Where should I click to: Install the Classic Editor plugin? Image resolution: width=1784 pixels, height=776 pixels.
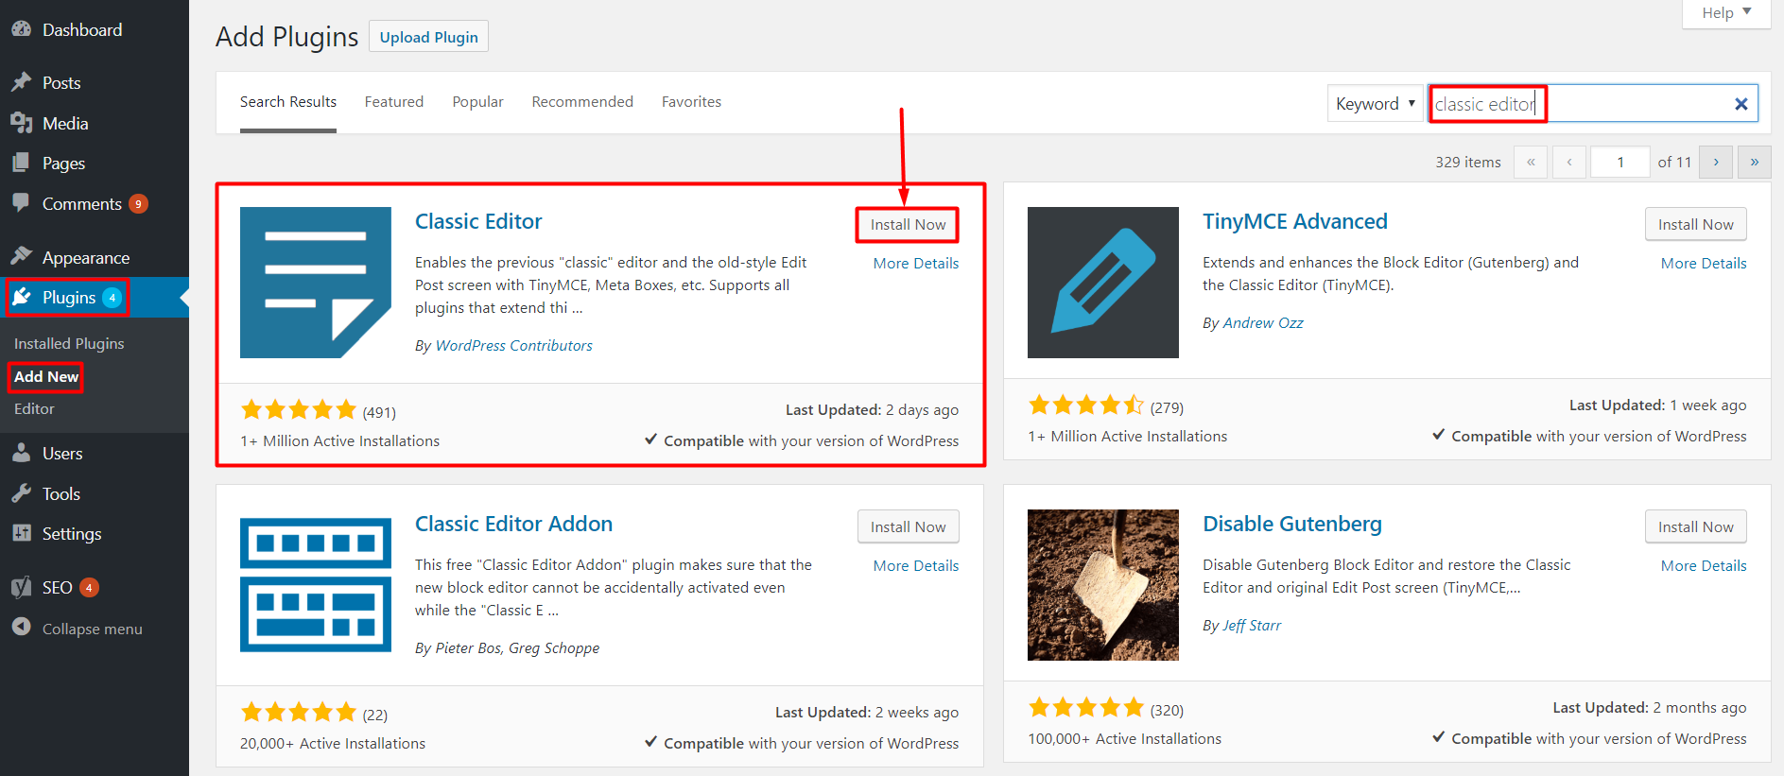[x=908, y=224]
